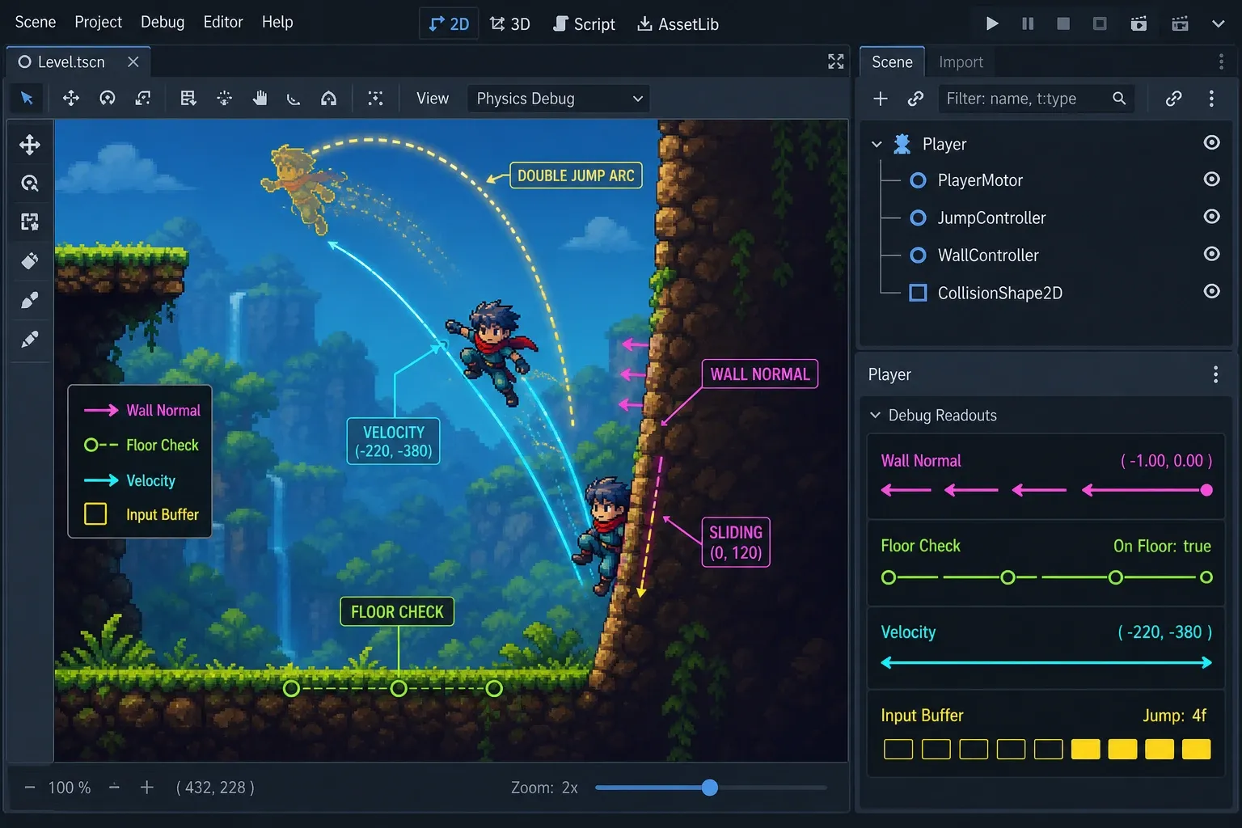Viewport: 1242px width, 828px height.
Task: Collapse the Player node tree
Action: pyautogui.click(x=877, y=144)
